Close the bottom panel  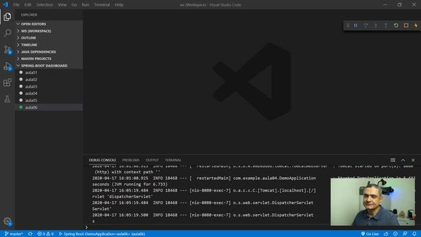[x=413, y=160]
